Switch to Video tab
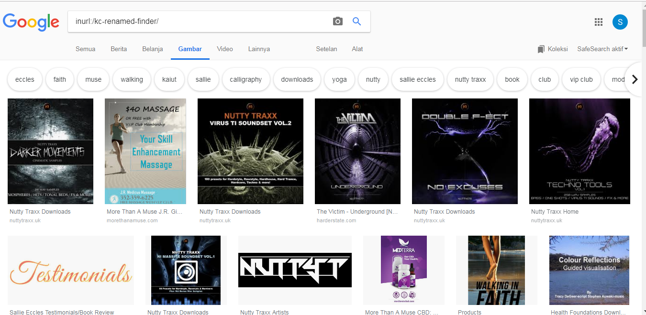 point(225,49)
